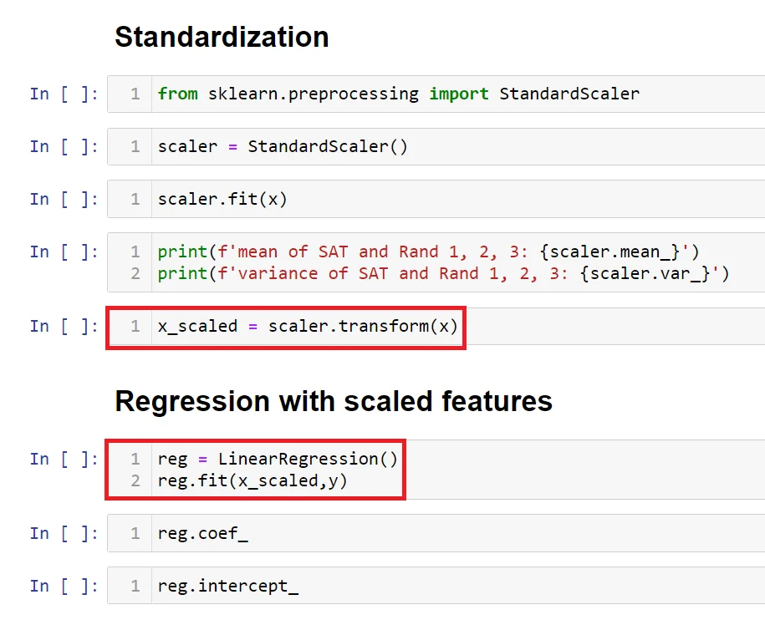The image size is (765, 620).
Task: Click the print mean of SAT line
Action: (428, 252)
